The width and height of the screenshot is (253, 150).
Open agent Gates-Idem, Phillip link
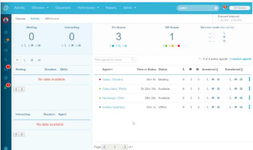(x=114, y=89)
